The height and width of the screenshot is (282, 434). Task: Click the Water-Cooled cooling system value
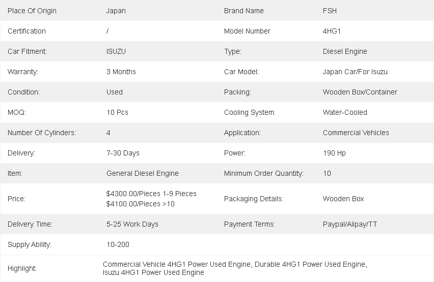tap(345, 112)
